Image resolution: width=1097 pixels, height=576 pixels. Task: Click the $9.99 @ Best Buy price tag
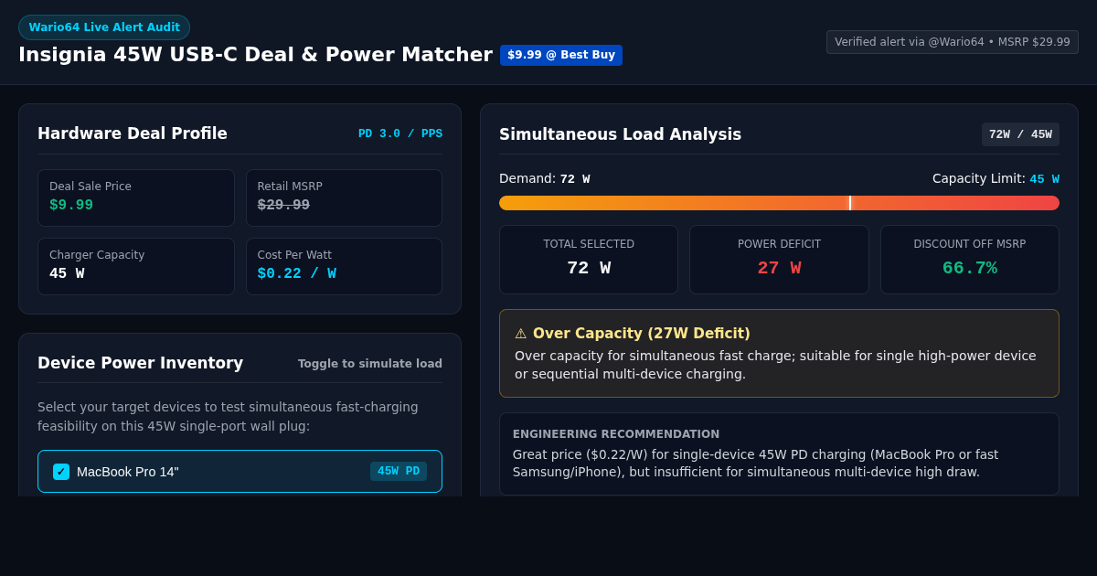point(561,55)
